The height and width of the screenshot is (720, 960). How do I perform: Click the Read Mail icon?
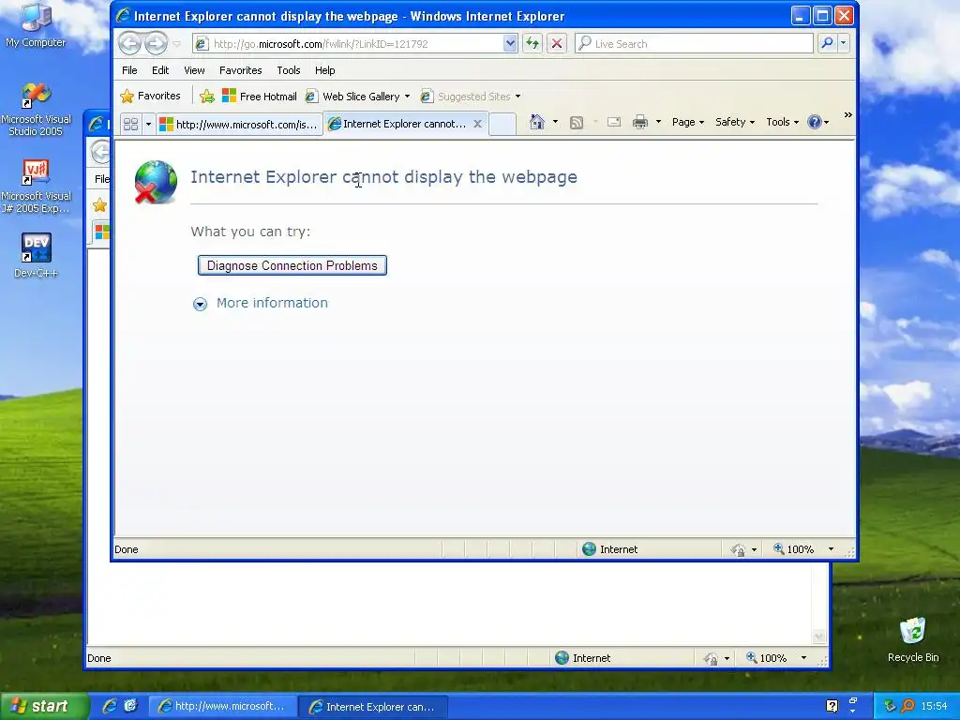[614, 123]
